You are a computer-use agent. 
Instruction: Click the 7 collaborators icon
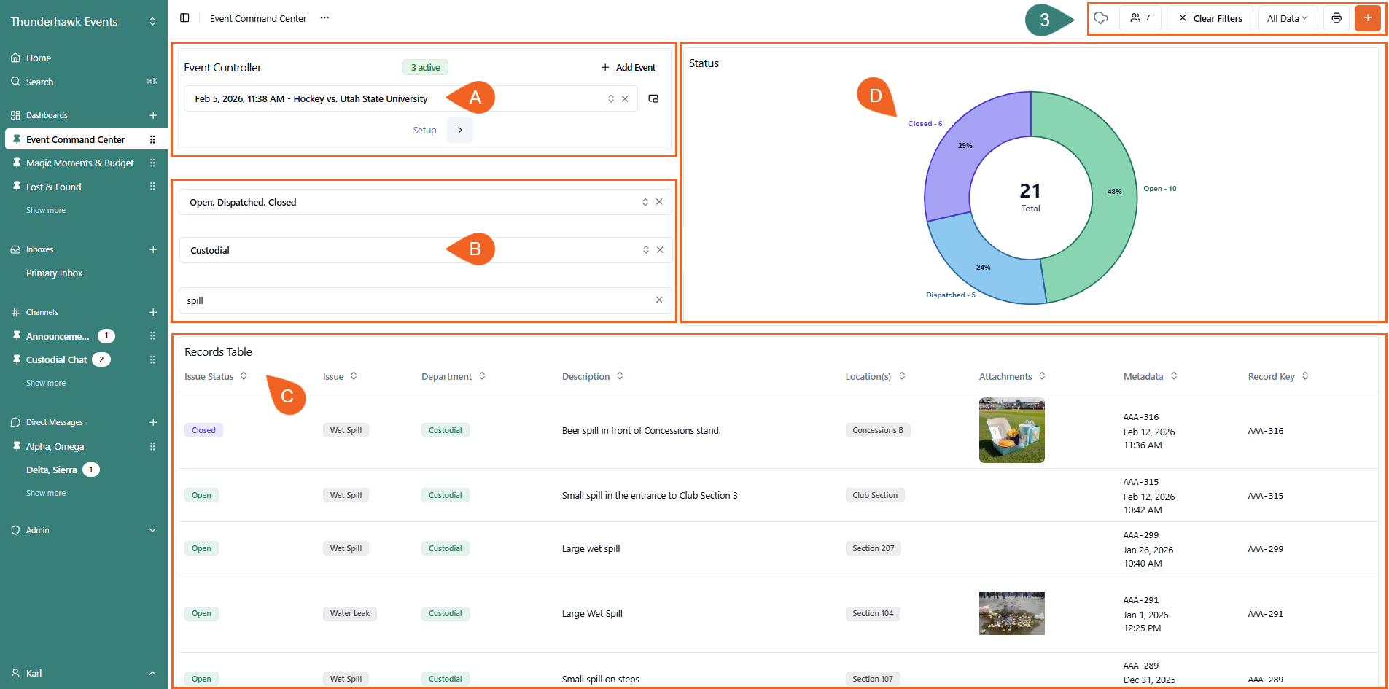tap(1140, 18)
